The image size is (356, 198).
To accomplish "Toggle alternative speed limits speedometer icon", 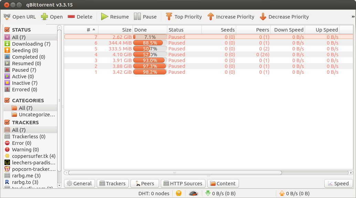I will tap(193, 193).
